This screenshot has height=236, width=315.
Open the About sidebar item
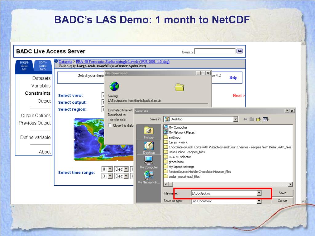(x=45, y=152)
